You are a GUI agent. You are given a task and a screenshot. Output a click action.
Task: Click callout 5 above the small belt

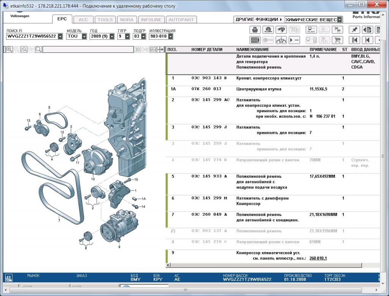coord(49,107)
